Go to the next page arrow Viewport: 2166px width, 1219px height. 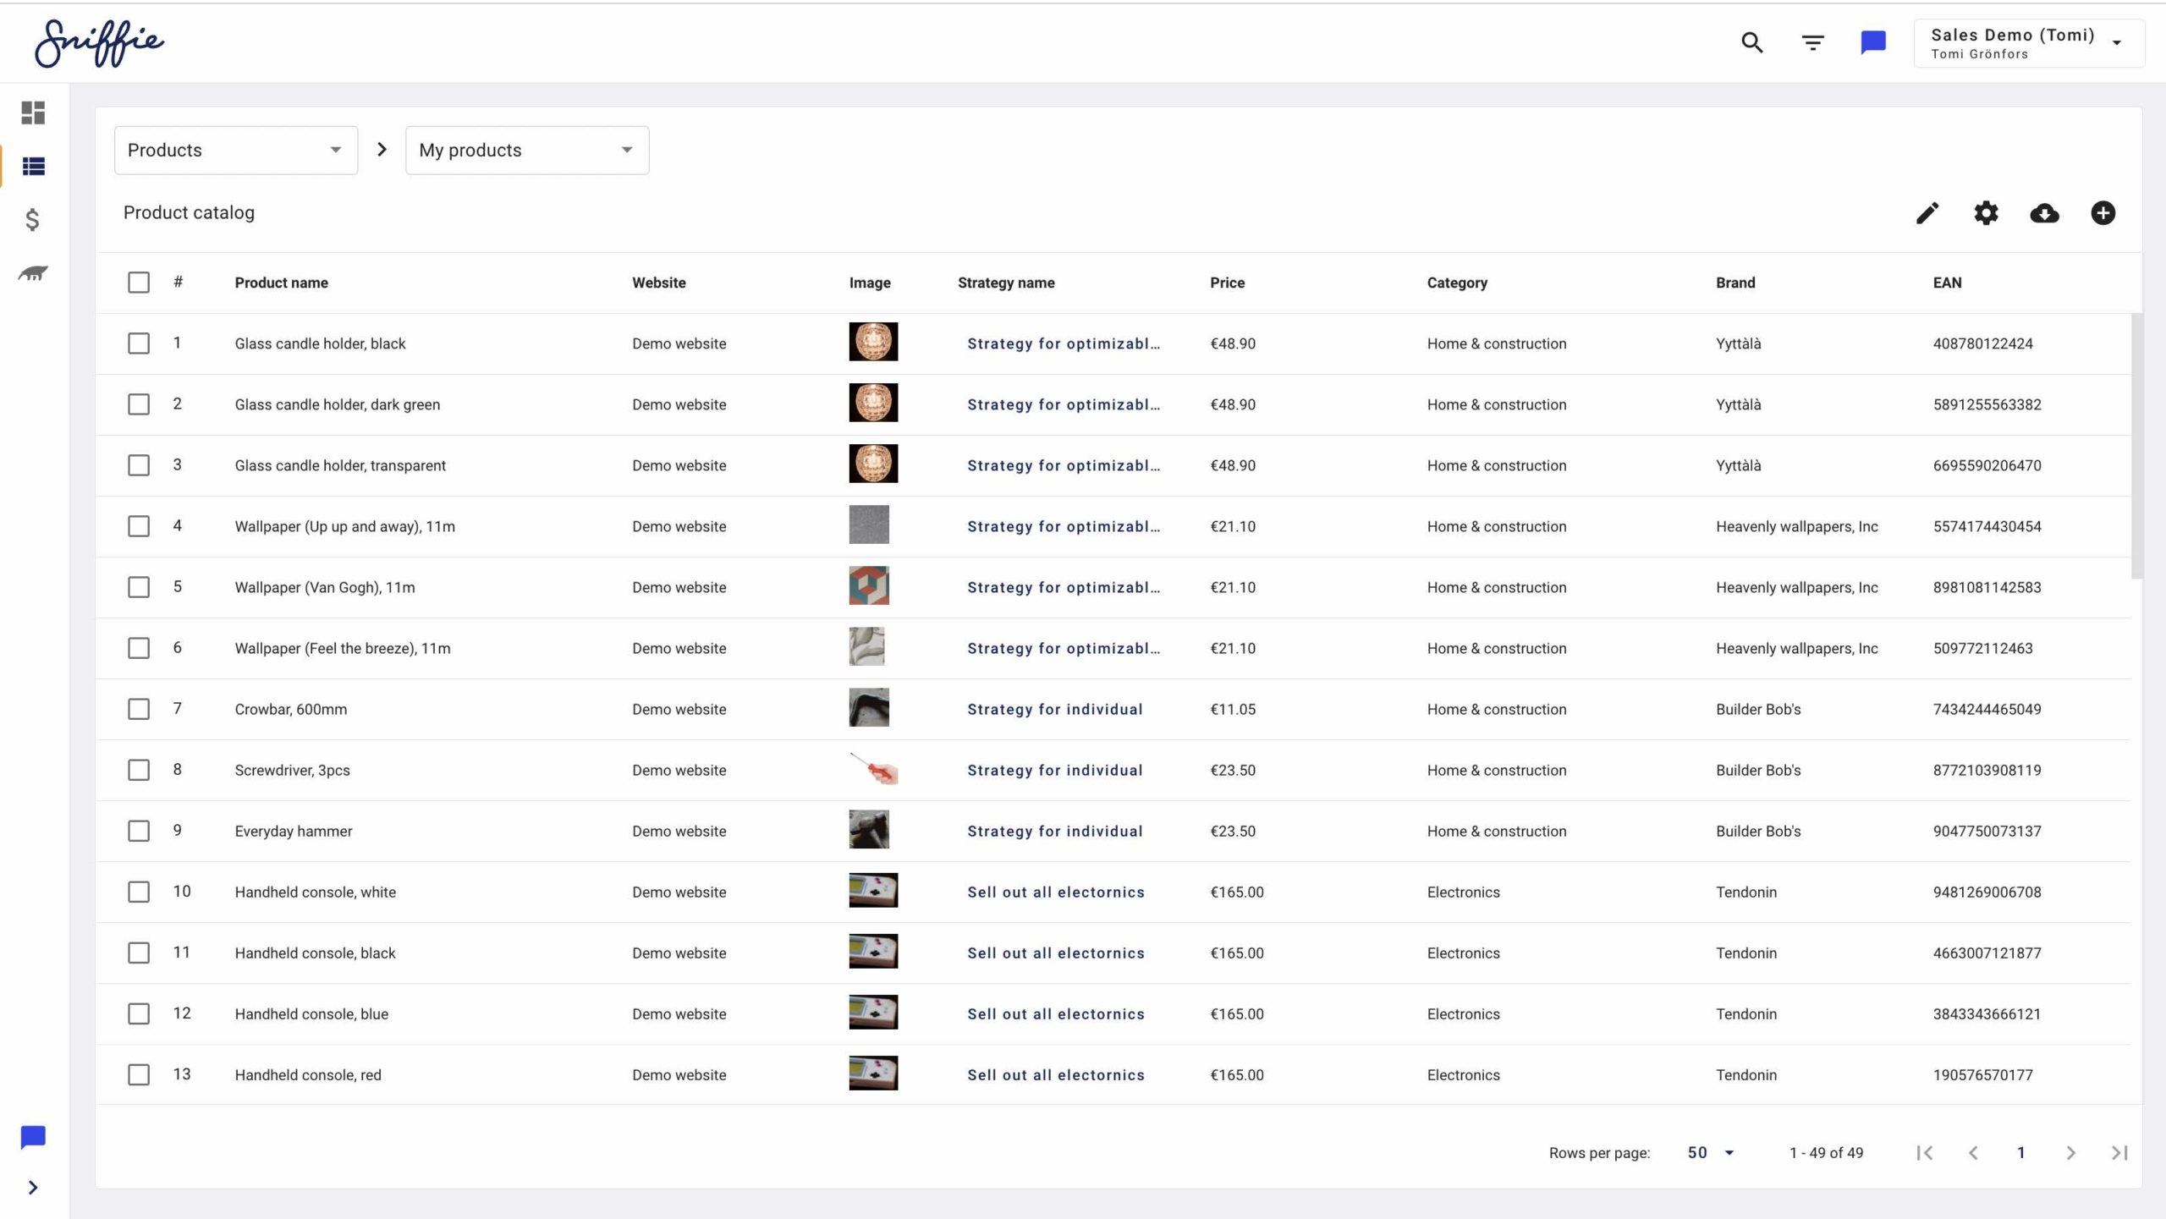pos(2070,1152)
